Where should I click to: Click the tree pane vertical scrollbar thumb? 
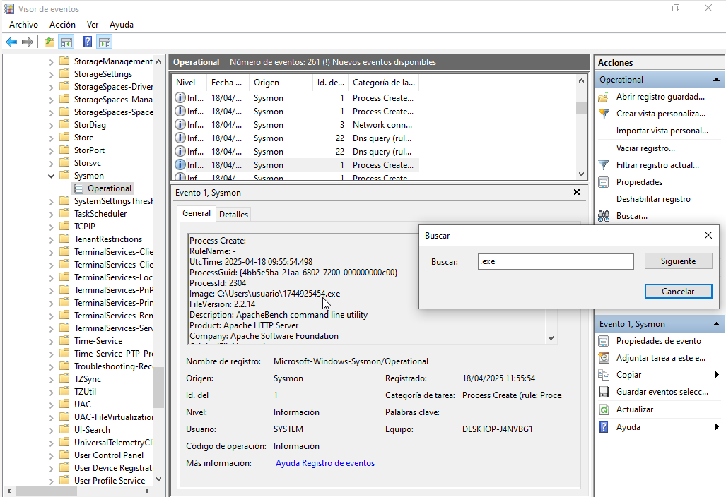tap(159, 388)
